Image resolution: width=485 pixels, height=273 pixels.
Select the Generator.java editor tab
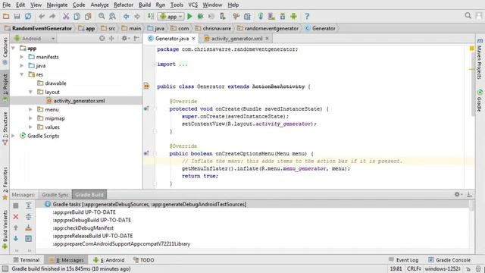pos(172,39)
